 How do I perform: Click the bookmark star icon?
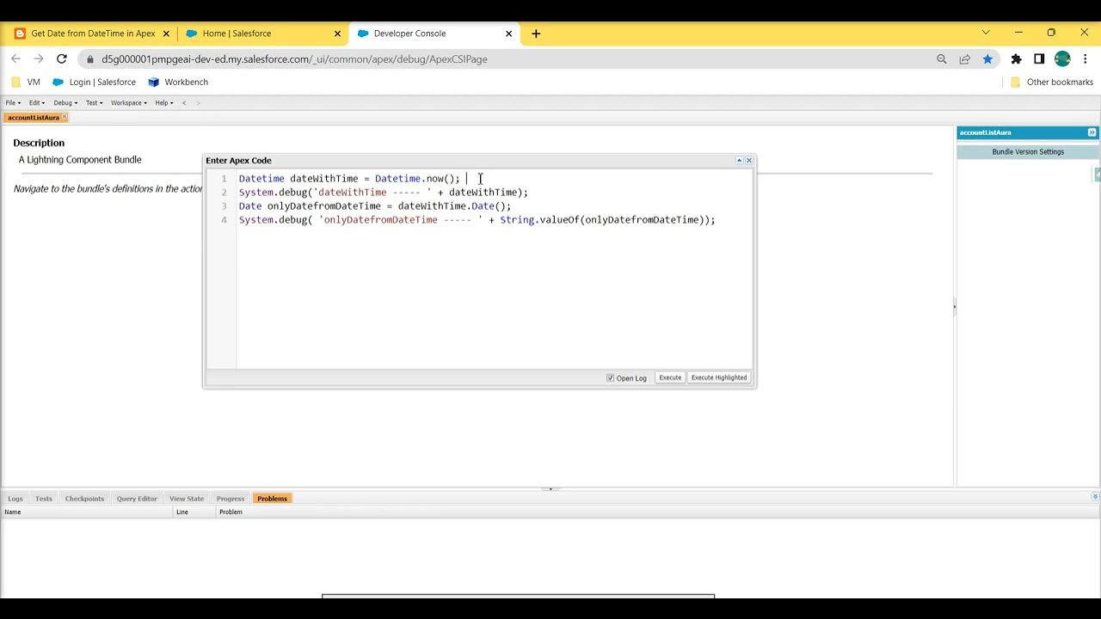[x=987, y=59]
